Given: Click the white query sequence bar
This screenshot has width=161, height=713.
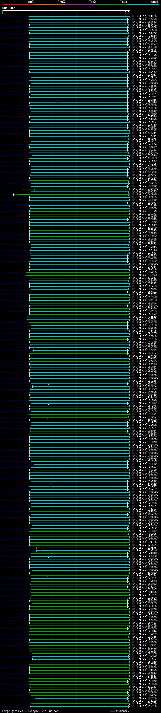Looking at the screenshot, I should [x=66, y=10].
